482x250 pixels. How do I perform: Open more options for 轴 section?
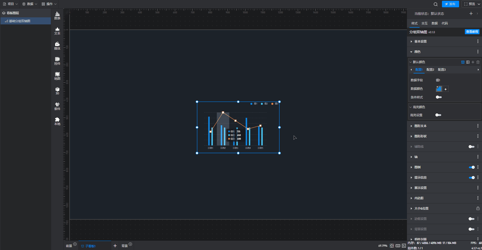pos(478,157)
